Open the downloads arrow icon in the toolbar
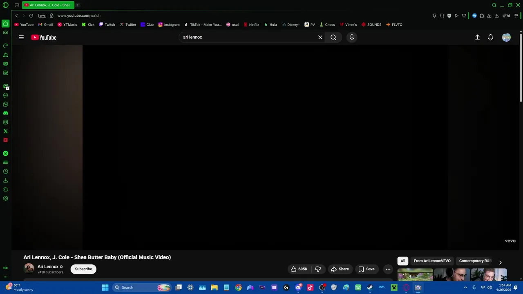Image resolution: width=523 pixels, height=294 pixels. [x=496, y=16]
